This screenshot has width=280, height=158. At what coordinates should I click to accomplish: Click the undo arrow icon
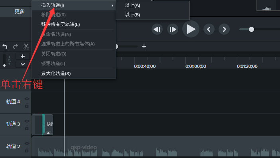click(5, 47)
